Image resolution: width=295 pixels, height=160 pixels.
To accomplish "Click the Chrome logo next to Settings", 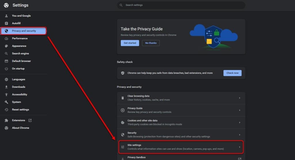I will click(x=6, y=5).
